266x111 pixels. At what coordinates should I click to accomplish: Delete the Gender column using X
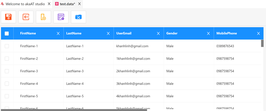[208, 33]
